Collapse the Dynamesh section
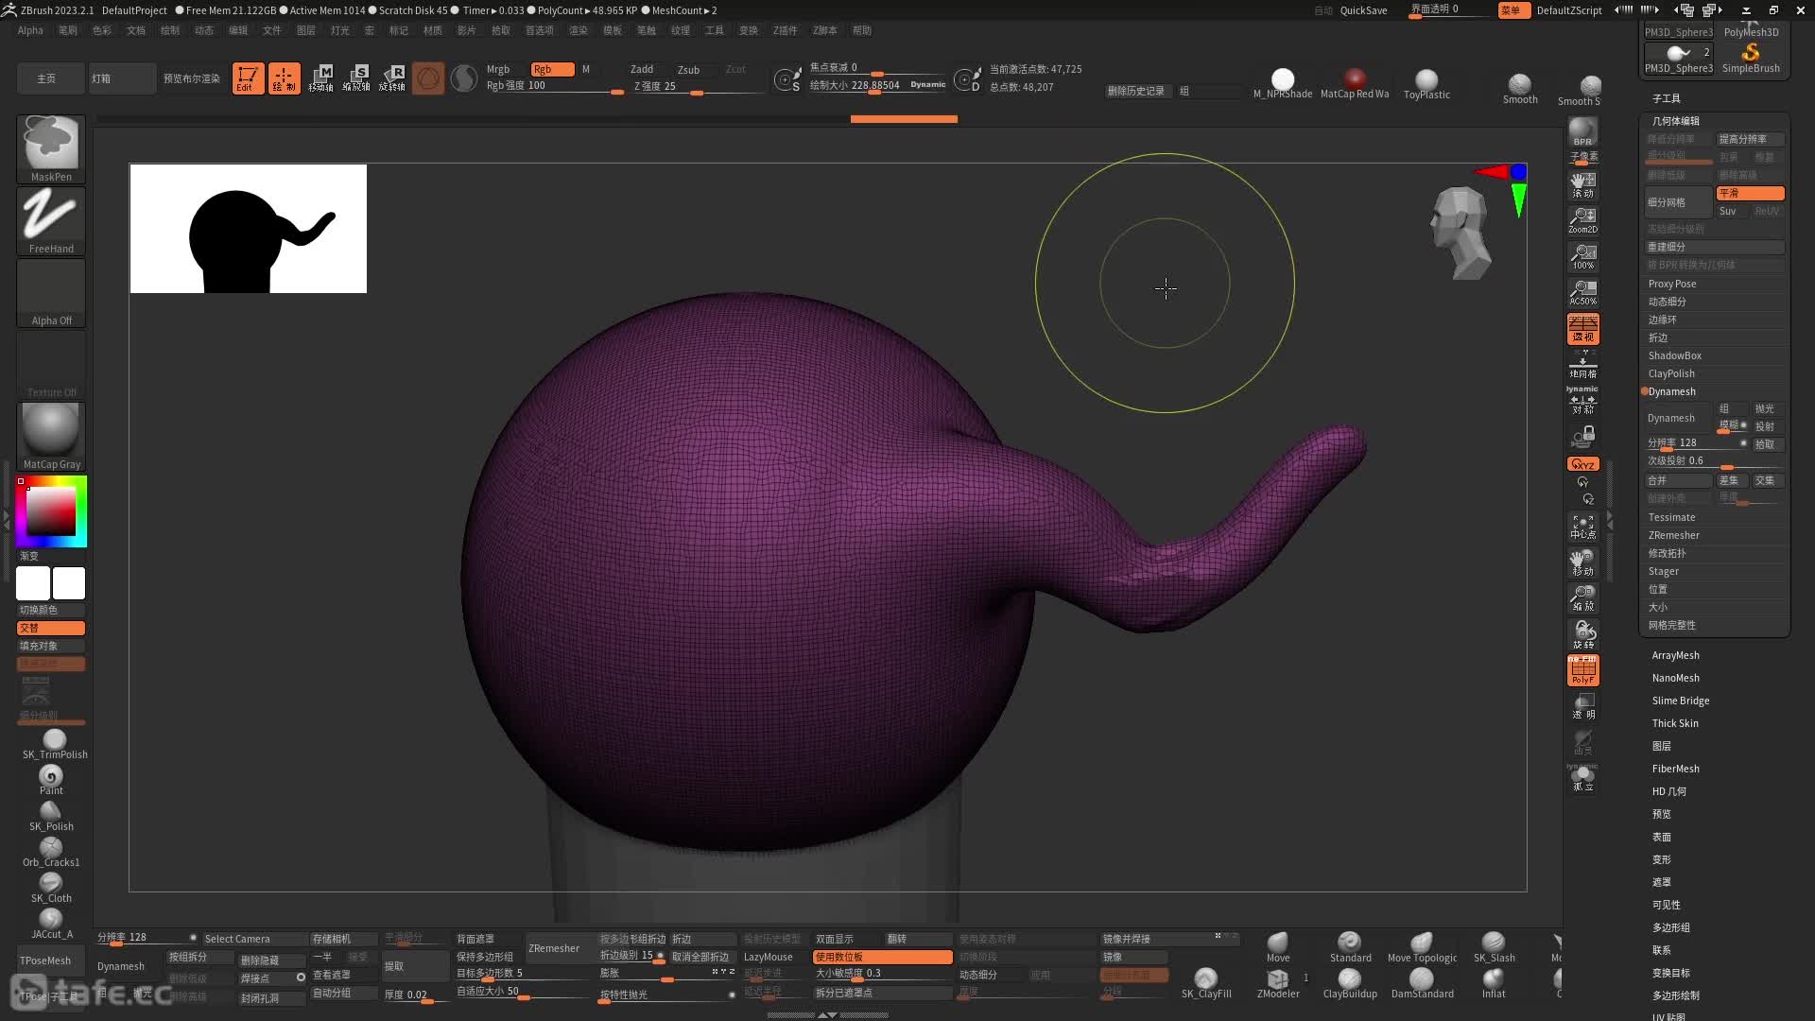Image resolution: width=1815 pixels, height=1021 pixels. pyautogui.click(x=1671, y=391)
